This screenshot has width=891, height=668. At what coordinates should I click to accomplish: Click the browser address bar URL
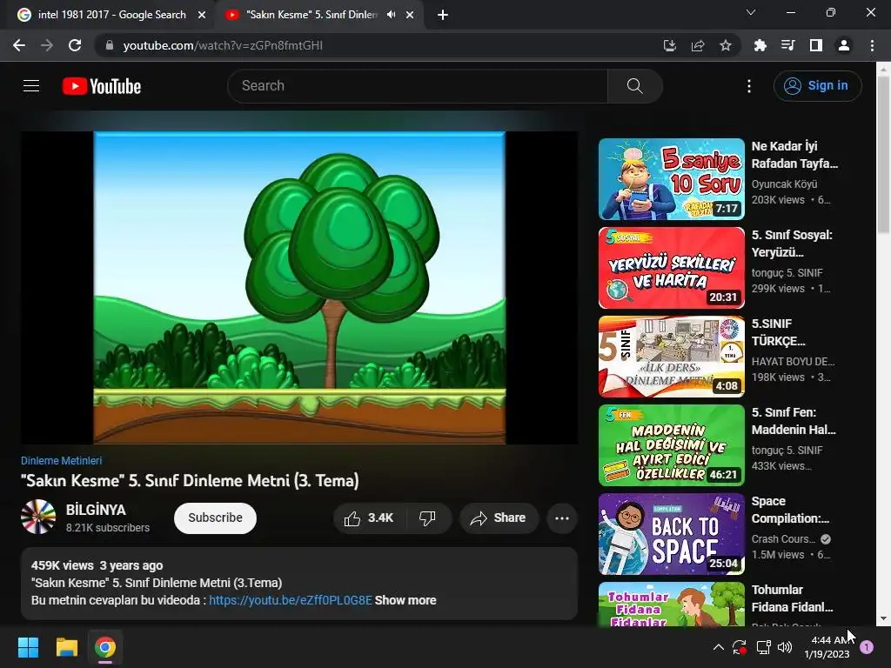pos(223,45)
